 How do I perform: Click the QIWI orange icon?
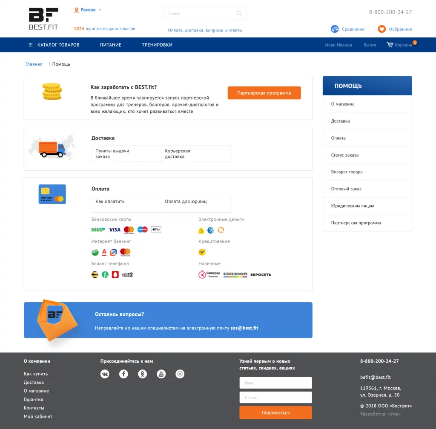(x=221, y=230)
